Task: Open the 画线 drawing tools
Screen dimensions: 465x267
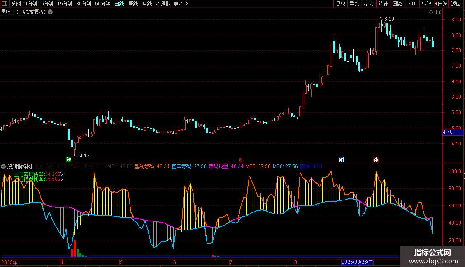Action: pyautogui.click(x=398, y=4)
